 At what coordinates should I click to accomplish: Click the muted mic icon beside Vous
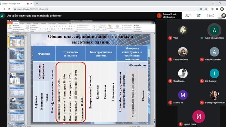coord(170,38)
